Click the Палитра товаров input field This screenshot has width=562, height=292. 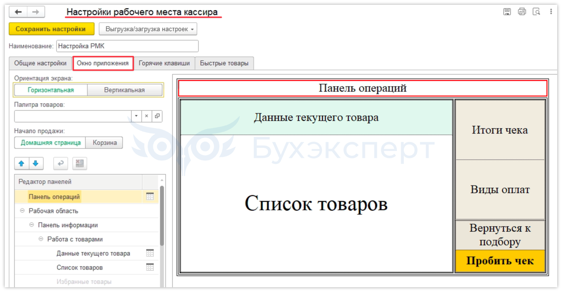point(73,116)
